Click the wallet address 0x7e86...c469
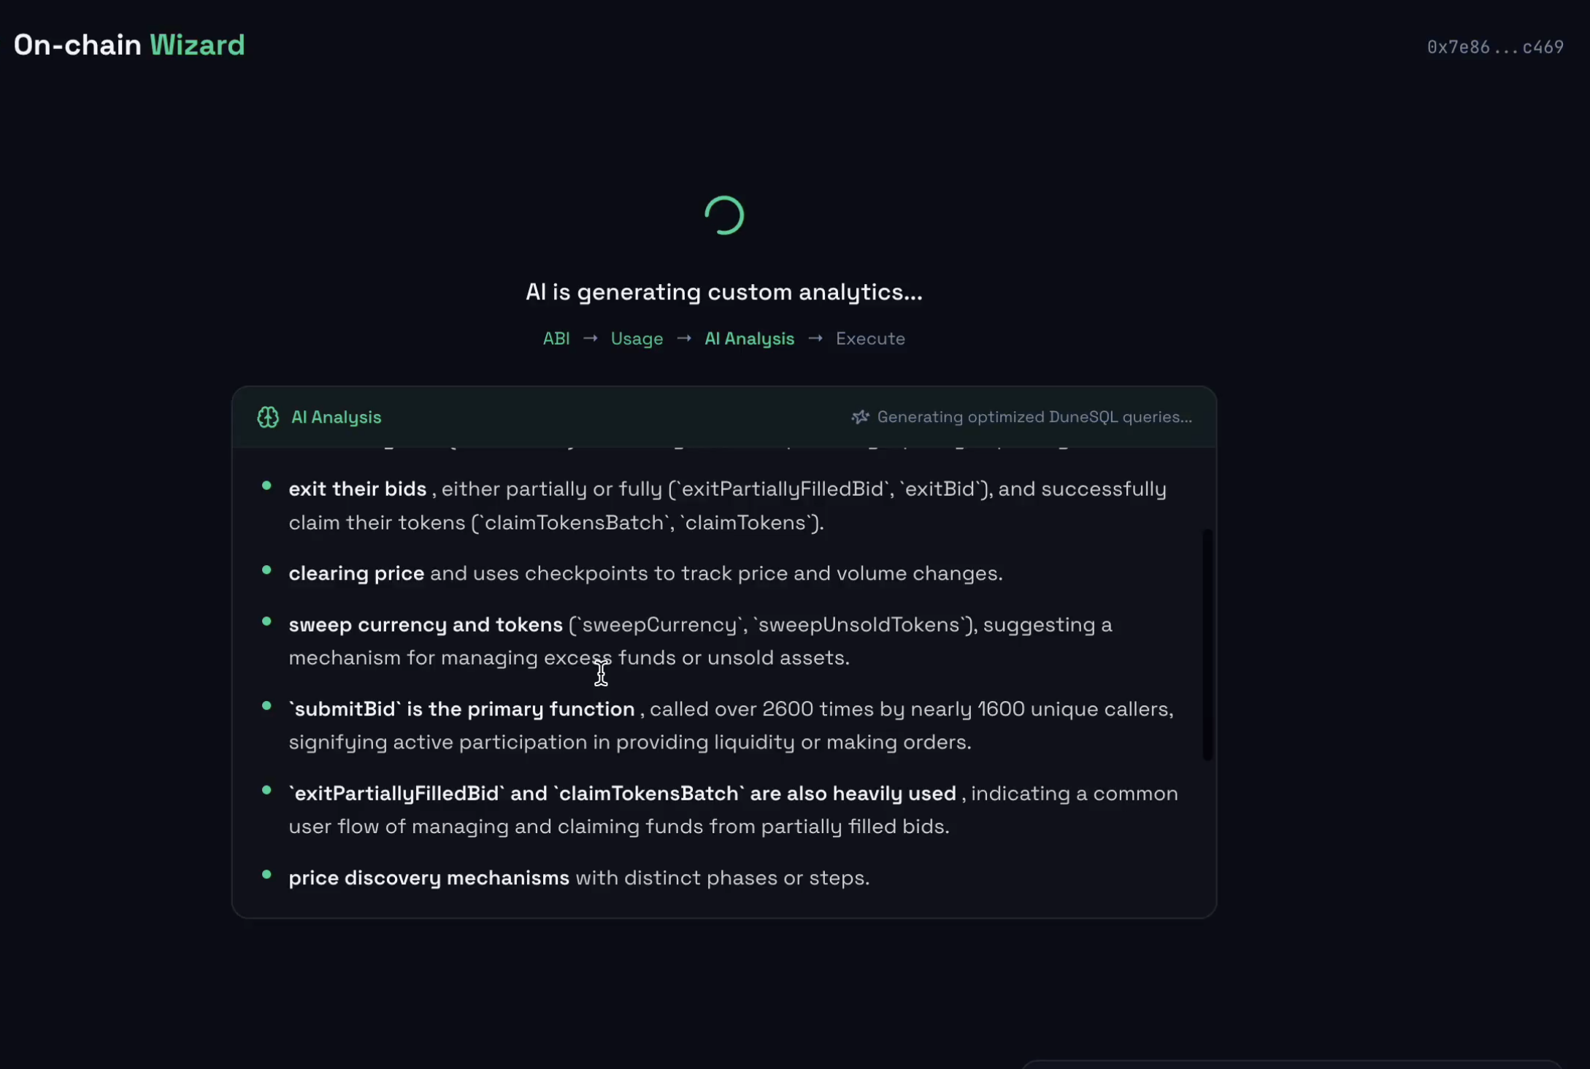The image size is (1590, 1069). point(1494,46)
